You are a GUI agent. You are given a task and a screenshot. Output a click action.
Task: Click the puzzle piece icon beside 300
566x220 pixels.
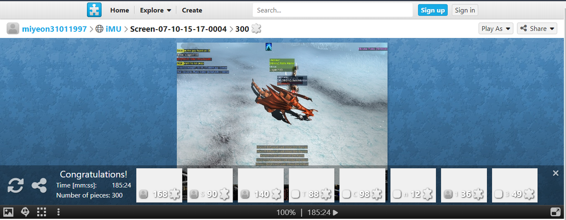click(256, 29)
